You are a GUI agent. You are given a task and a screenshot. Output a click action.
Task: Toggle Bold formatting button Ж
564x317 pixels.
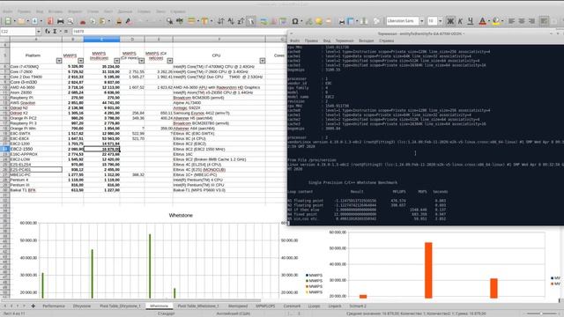450,21
